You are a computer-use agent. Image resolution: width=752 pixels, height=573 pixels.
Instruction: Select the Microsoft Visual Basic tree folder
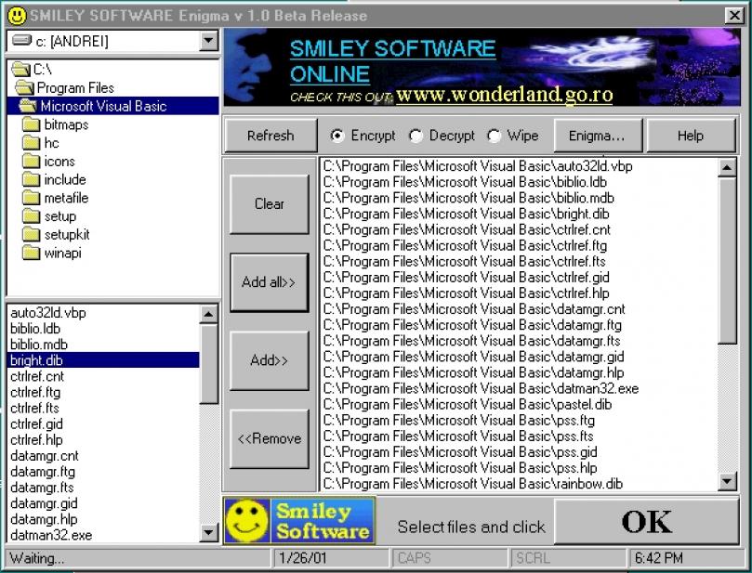pos(113,106)
